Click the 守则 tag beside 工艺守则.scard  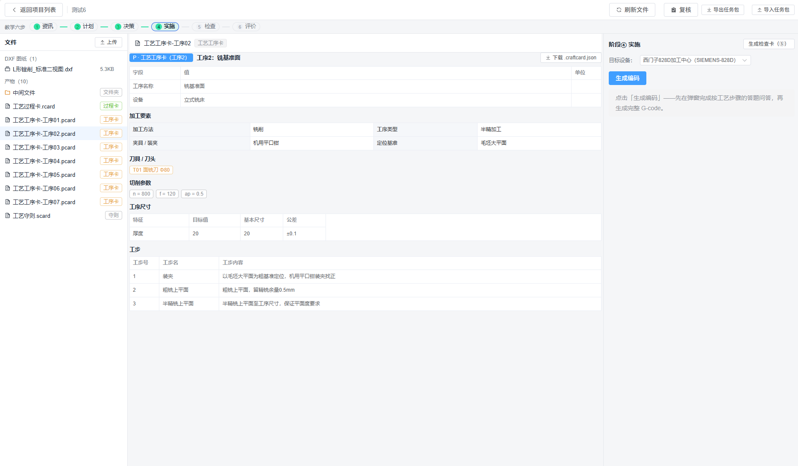pyautogui.click(x=114, y=215)
